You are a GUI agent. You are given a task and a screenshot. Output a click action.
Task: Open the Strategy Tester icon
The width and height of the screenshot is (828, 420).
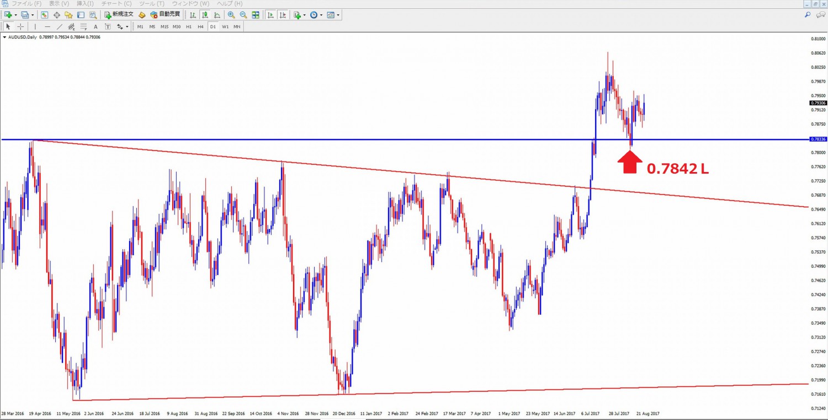93,15
